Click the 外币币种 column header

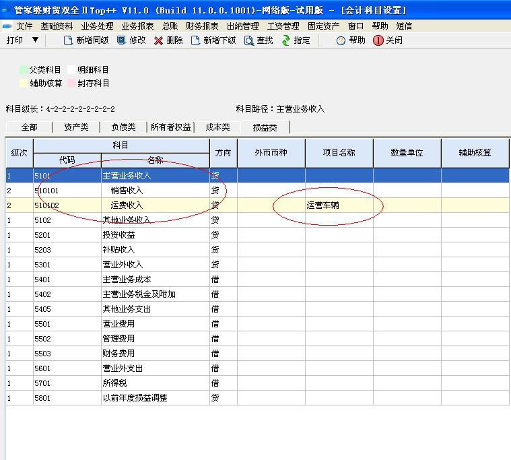tap(271, 153)
